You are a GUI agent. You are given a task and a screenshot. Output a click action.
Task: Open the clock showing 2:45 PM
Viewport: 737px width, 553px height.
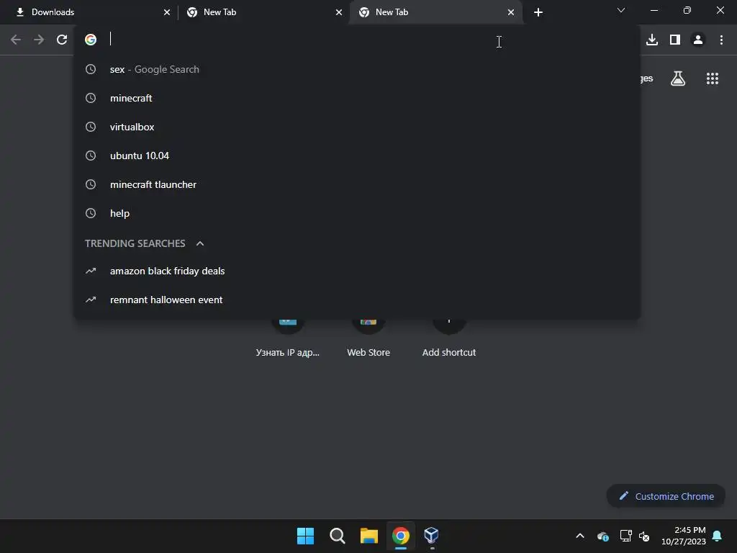(x=684, y=536)
